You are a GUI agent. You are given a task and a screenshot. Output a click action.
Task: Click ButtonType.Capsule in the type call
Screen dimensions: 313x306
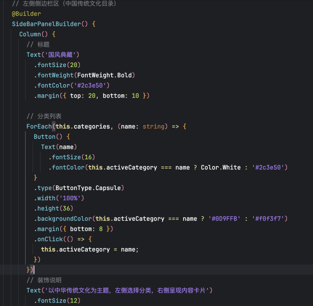[x=88, y=188]
